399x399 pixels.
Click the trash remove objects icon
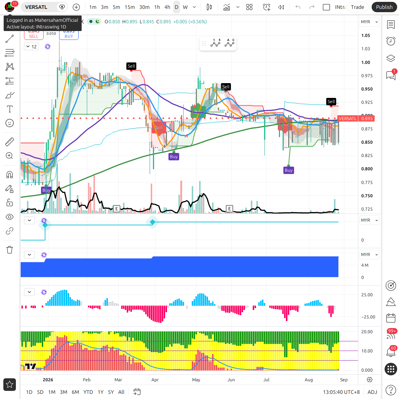[x=9, y=250]
